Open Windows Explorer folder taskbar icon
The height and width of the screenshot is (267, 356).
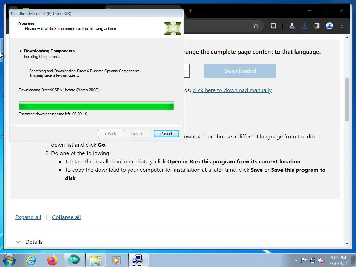(x=96, y=260)
